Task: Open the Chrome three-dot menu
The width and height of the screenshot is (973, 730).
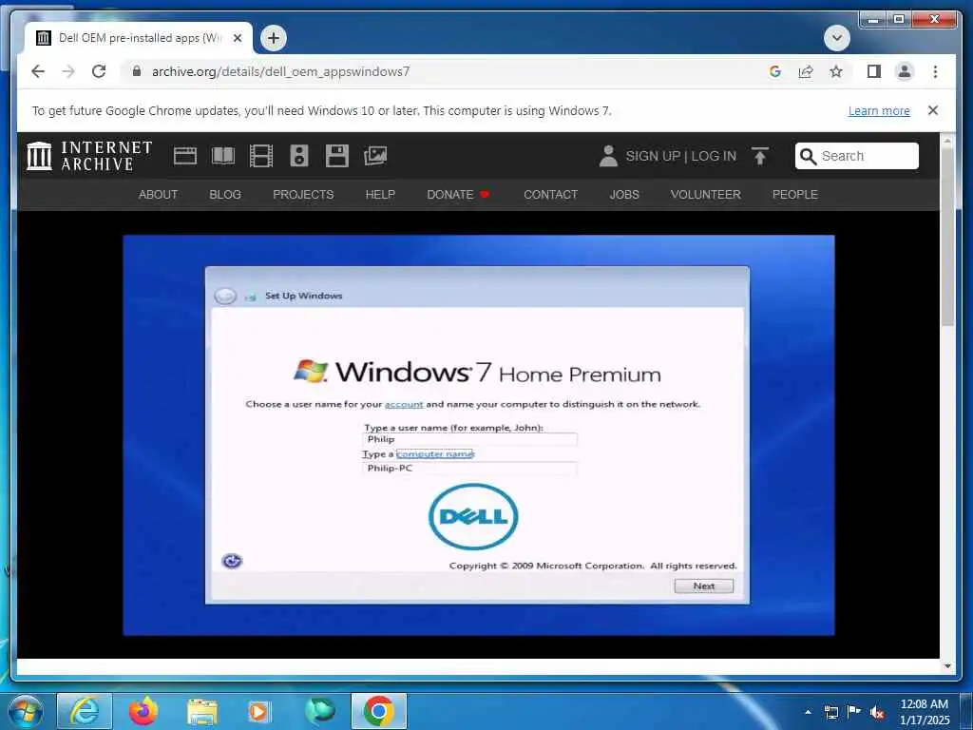Action: [935, 71]
